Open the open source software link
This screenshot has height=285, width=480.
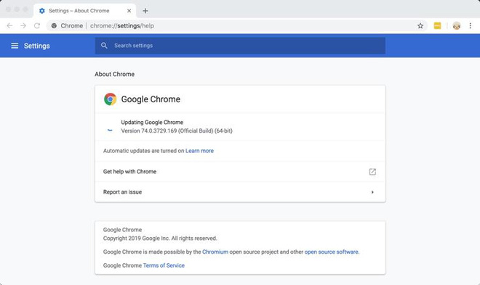click(331, 252)
